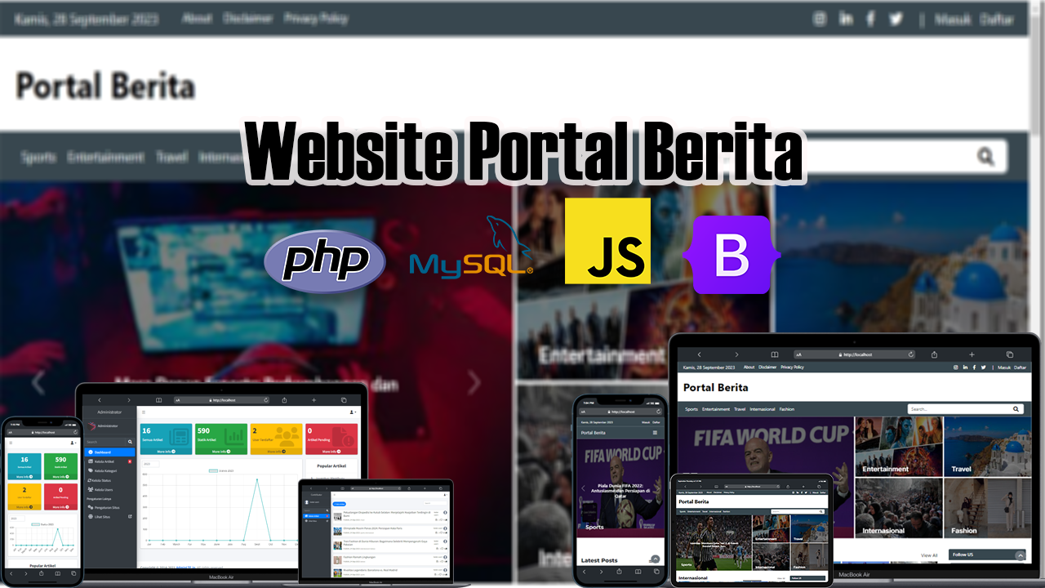Click the sidebar search icon on the admin dashboard laptop
The width and height of the screenshot is (1045, 588).
128,442
